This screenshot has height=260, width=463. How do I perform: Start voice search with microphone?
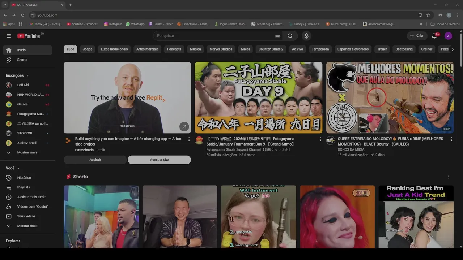pyautogui.click(x=306, y=36)
